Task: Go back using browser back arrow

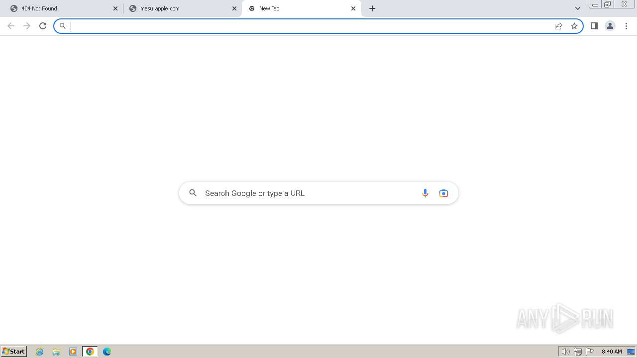Action: (11, 26)
